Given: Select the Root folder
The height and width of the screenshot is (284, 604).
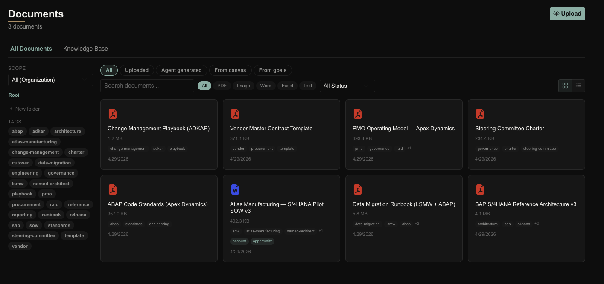Looking at the screenshot, I should click(14, 95).
